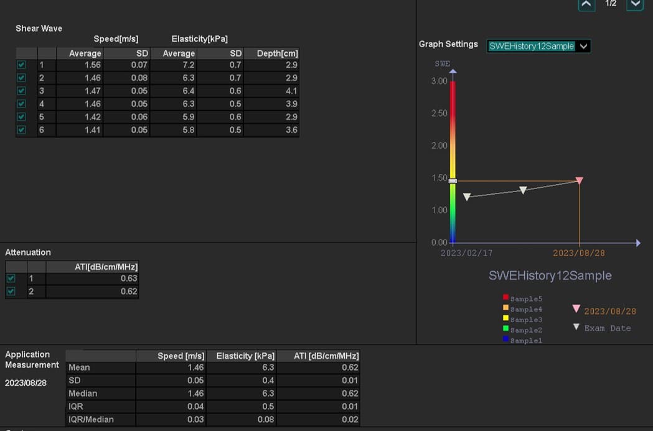Screen dimensions: 653x431
Task: Click the orange 2023/08/28 date on graph axis
Action: [579, 253]
